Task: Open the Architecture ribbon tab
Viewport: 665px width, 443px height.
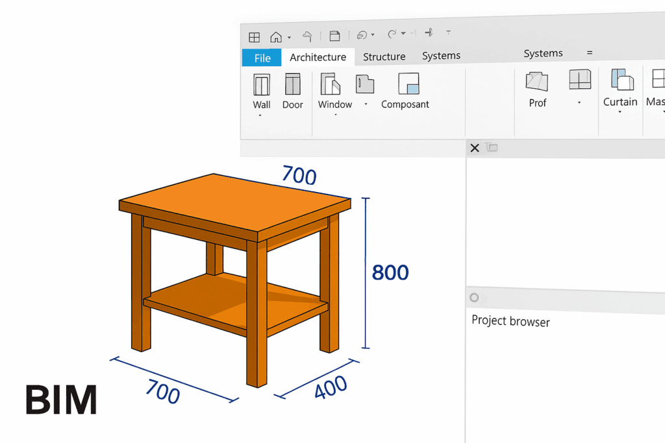Action: (318, 57)
